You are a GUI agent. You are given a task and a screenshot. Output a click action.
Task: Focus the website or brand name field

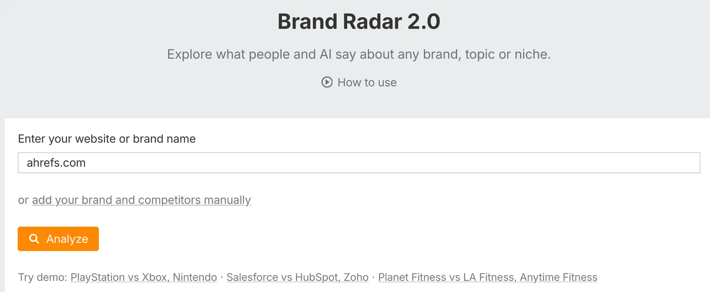359,163
